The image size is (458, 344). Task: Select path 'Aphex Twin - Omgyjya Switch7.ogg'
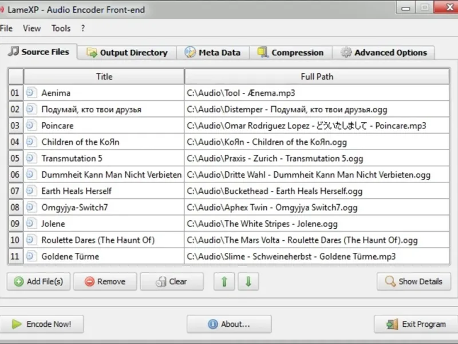pos(272,208)
